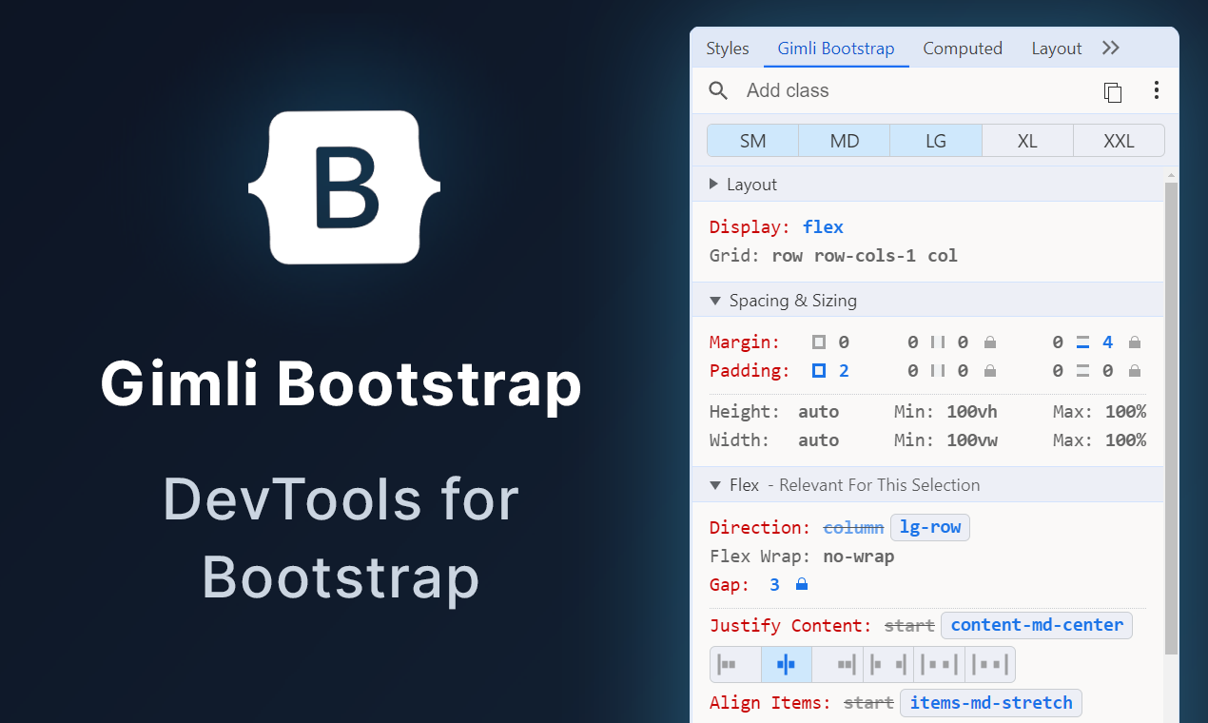Image resolution: width=1208 pixels, height=723 pixels.
Task: Click the Align Items property label
Action: (x=770, y=703)
